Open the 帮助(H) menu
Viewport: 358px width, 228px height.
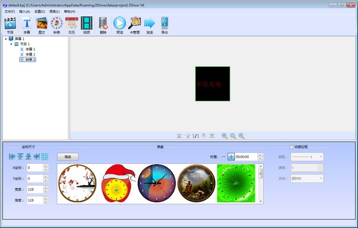tap(70, 11)
